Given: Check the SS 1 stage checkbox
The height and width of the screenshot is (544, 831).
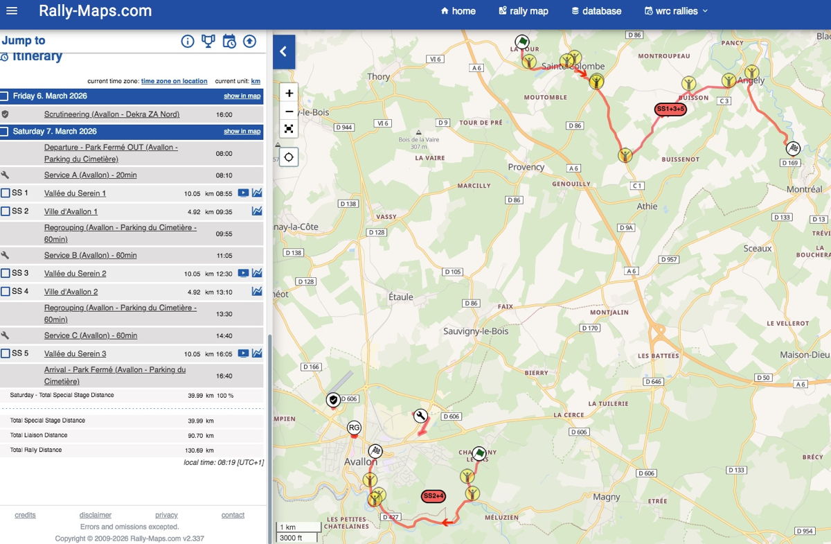Looking at the screenshot, I should click(6, 193).
